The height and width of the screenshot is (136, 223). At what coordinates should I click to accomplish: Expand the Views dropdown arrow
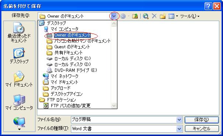coord(177,16)
